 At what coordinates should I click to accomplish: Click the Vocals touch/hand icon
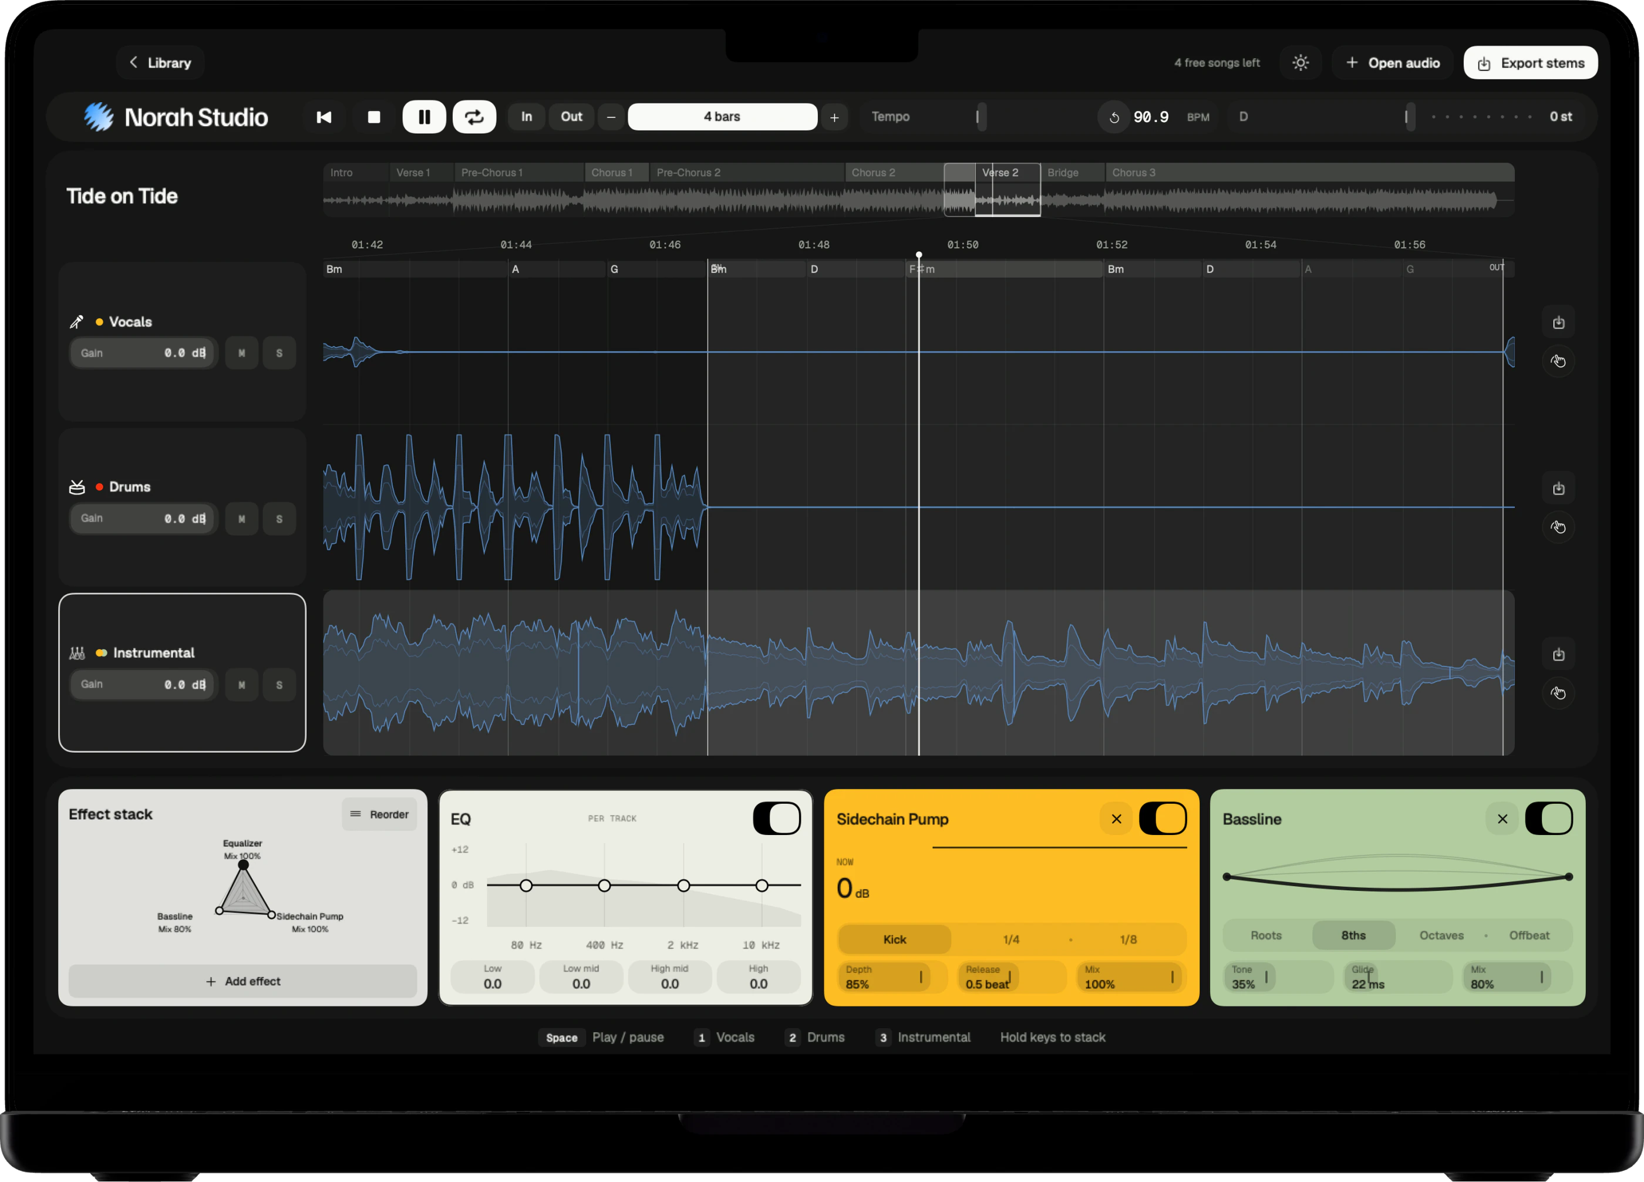pyautogui.click(x=1558, y=361)
